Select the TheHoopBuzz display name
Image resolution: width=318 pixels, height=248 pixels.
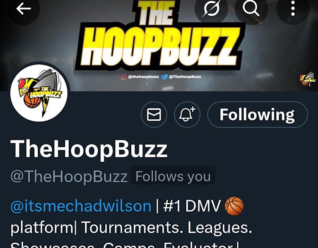[x=89, y=149]
